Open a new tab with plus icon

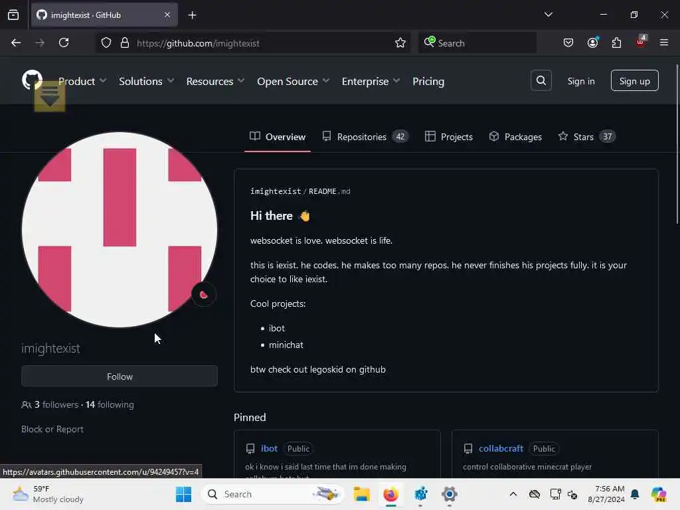[x=192, y=15]
